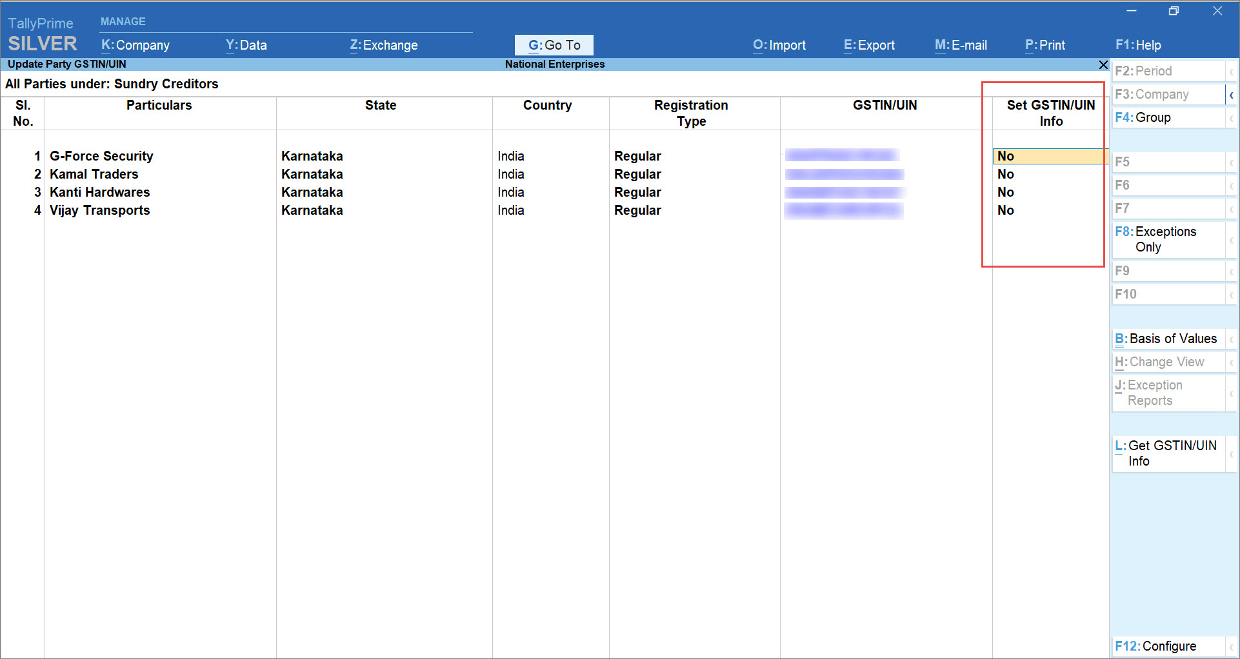Click the GSTIN/UIN value for G-Force Security
1240x659 pixels.
click(842, 155)
